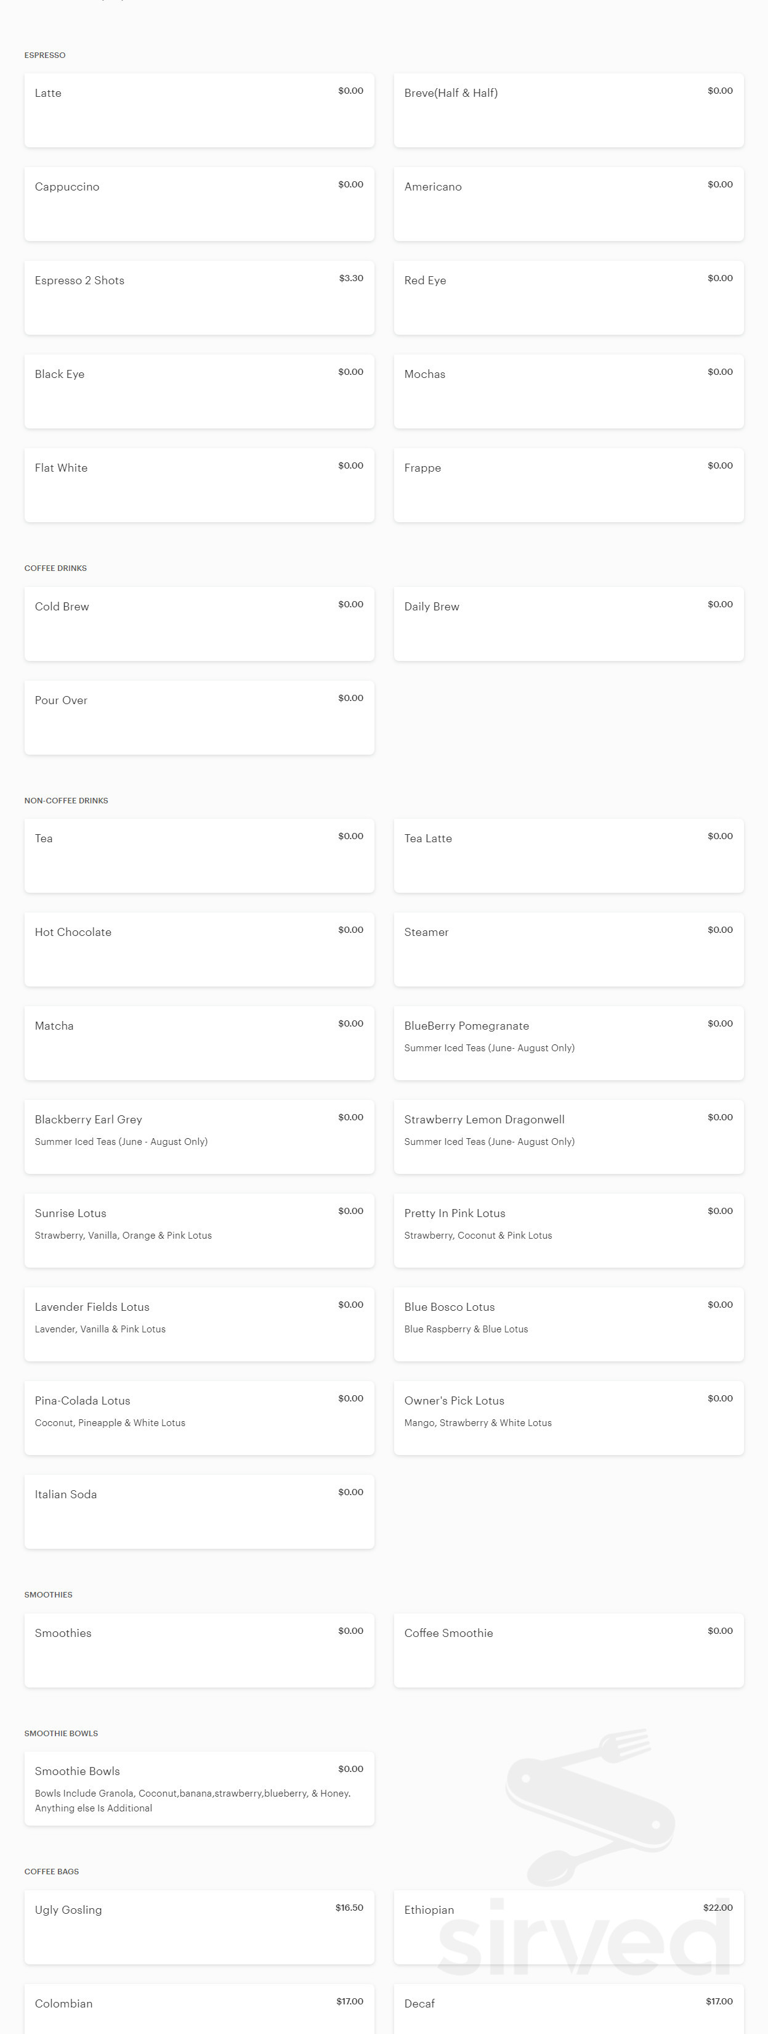The height and width of the screenshot is (2034, 768).
Task: Open the Smoothie Bowls card
Action: (199, 1789)
